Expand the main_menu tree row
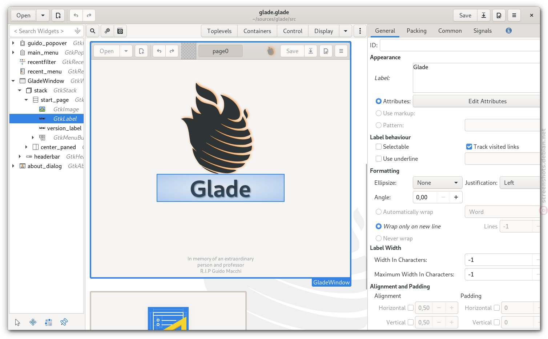Viewport: 548px width, 339px height. tap(13, 52)
